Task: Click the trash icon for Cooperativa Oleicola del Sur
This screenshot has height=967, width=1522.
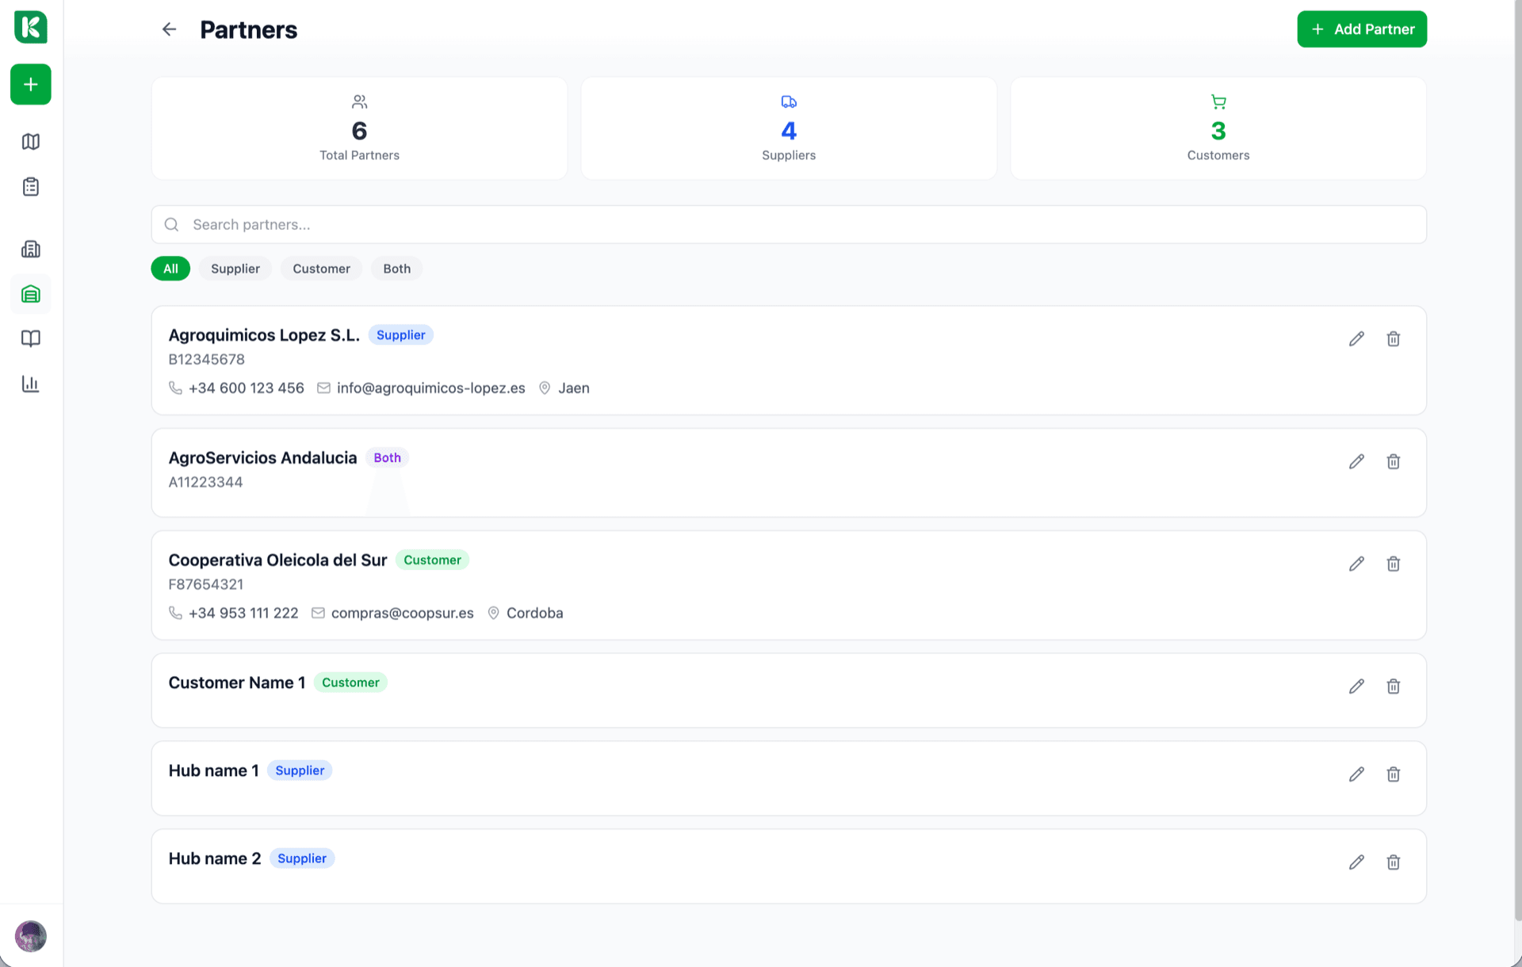Action: (x=1394, y=564)
